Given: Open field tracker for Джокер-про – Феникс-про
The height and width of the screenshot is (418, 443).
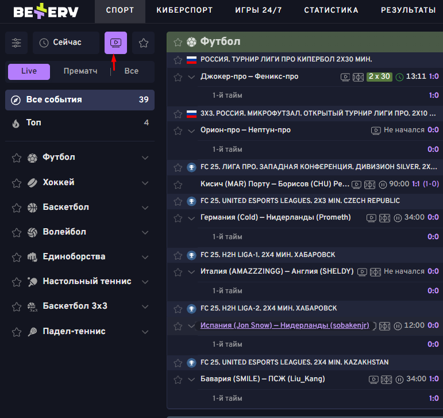Looking at the screenshot, I should [x=358, y=77].
